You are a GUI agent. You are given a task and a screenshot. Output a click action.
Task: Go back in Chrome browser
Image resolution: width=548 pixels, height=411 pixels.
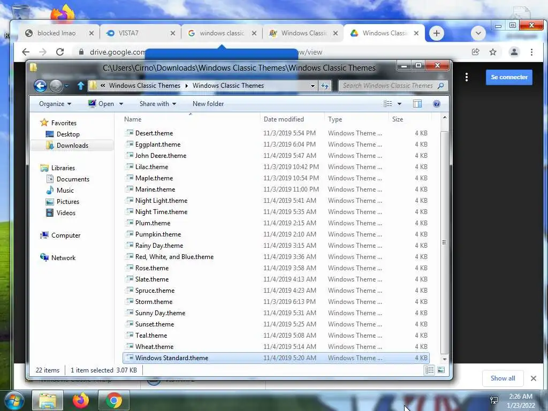click(26, 52)
